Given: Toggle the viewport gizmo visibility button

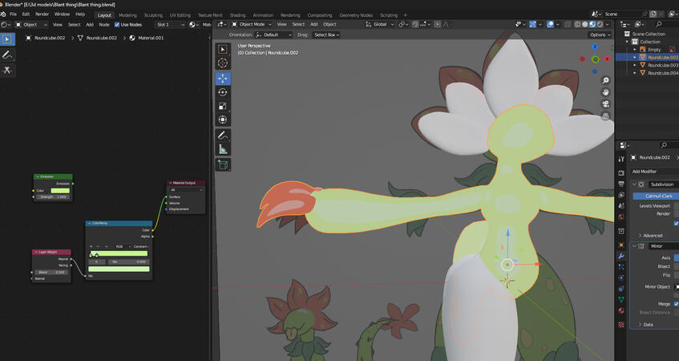Looking at the screenshot, I should (x=532, y=24).
